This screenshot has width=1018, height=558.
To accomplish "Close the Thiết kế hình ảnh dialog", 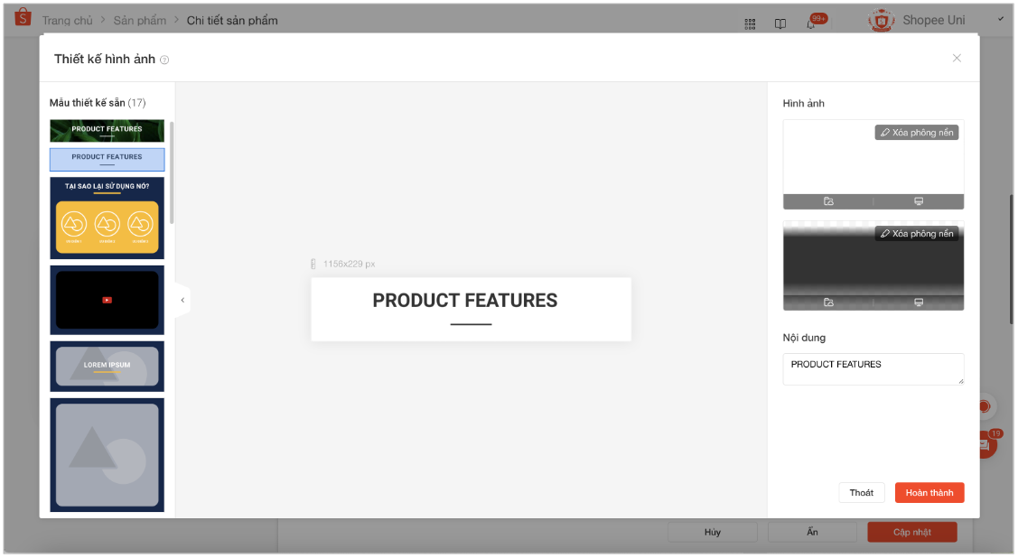I will [x=957, y=58].
